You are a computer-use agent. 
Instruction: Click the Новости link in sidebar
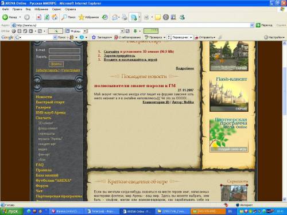click(x=44, y=97)
